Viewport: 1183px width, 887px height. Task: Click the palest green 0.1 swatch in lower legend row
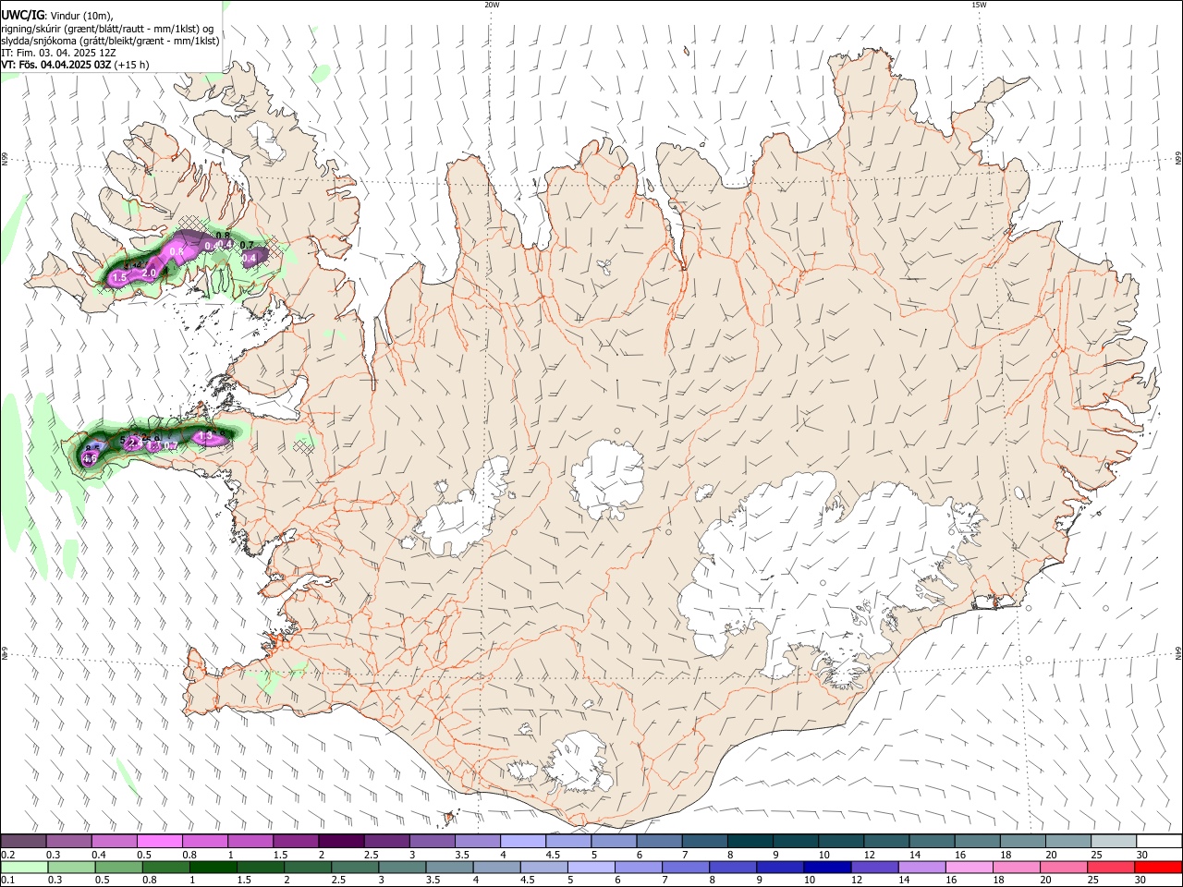point(25,867)
